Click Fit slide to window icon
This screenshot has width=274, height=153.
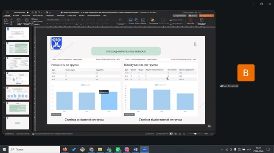click(x=212, y=134)
